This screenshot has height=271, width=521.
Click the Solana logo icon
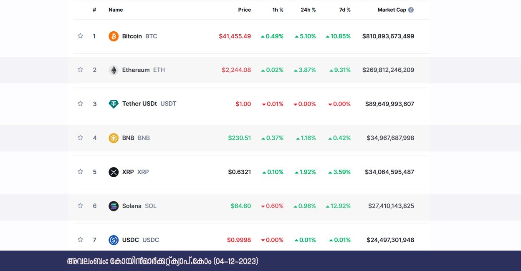(114, 206)
